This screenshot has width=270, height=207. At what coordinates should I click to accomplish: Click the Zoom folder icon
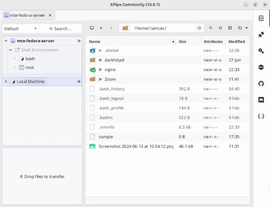pos(92,79)
